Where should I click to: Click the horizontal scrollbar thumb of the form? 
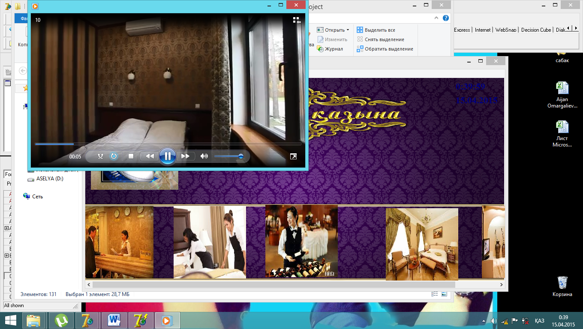click(x=273, y=284)
